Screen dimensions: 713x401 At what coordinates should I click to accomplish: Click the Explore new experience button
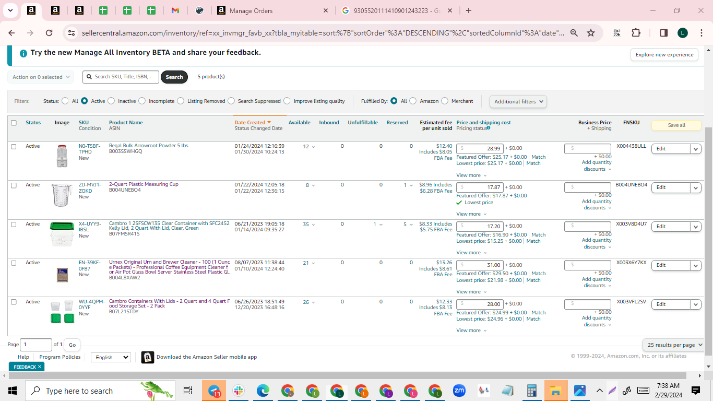tap(664, 54)
